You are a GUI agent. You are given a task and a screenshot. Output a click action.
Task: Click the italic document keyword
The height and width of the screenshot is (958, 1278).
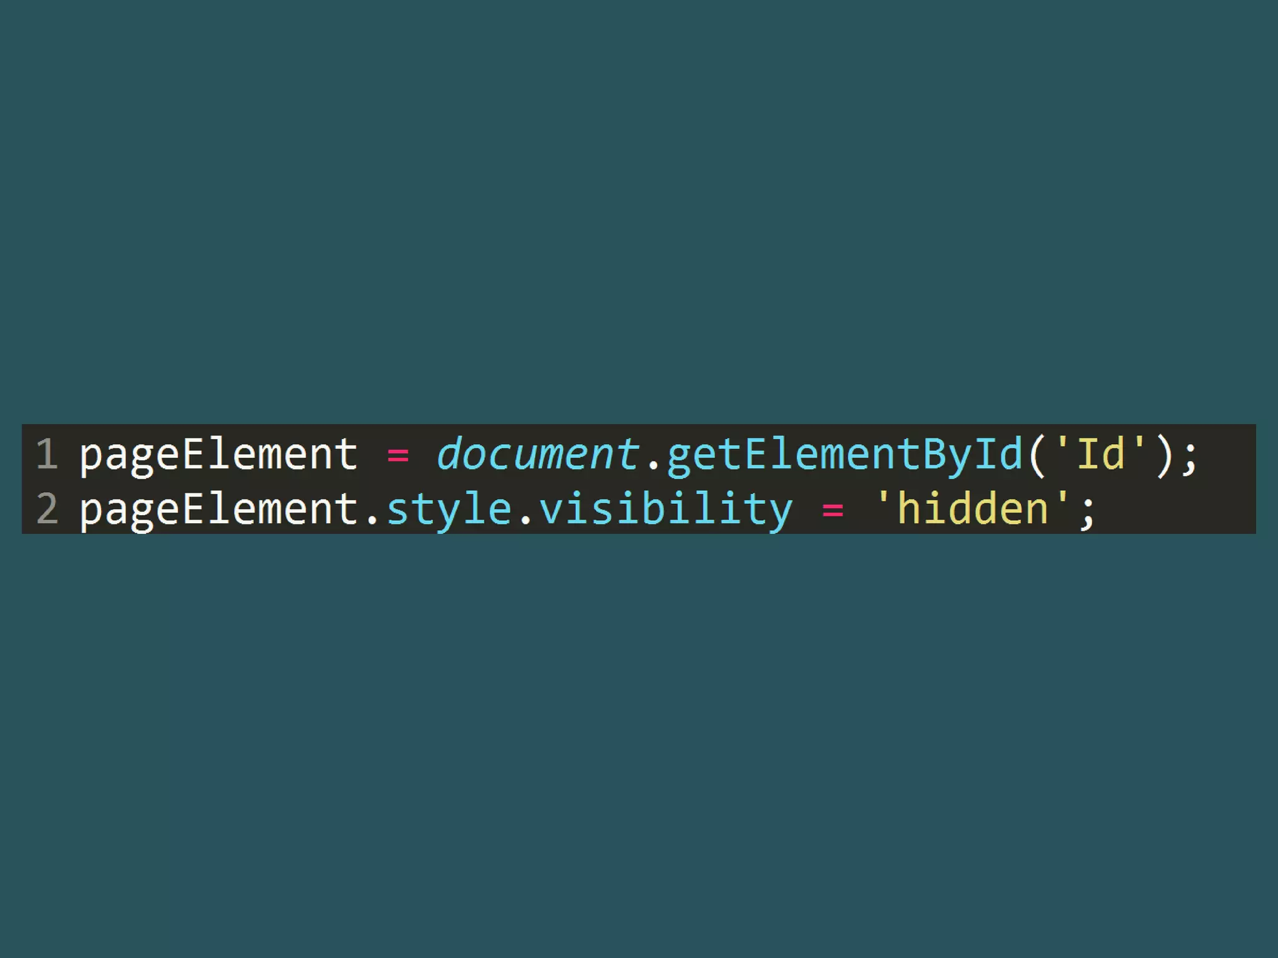pos(538,454)
